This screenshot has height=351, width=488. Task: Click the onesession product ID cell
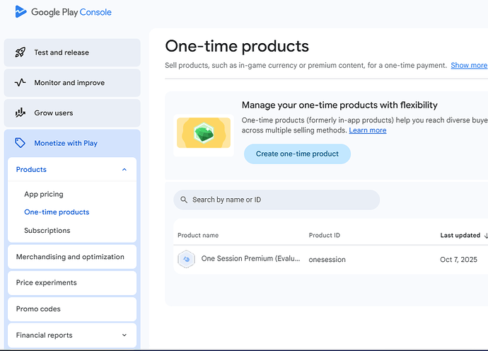coord(327,260)
